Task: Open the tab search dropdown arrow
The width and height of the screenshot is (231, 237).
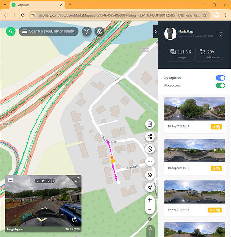Action: tap(5, 5)
